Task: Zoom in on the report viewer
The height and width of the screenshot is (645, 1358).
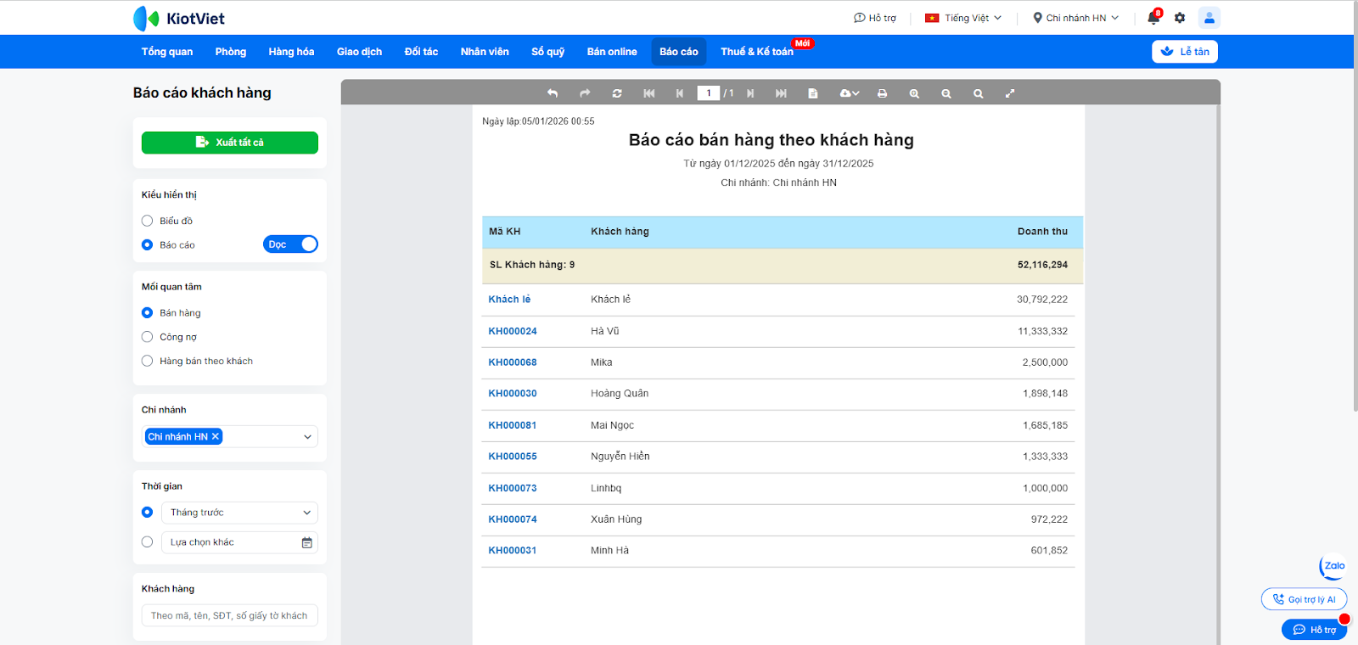Action: tap(914, 93)
